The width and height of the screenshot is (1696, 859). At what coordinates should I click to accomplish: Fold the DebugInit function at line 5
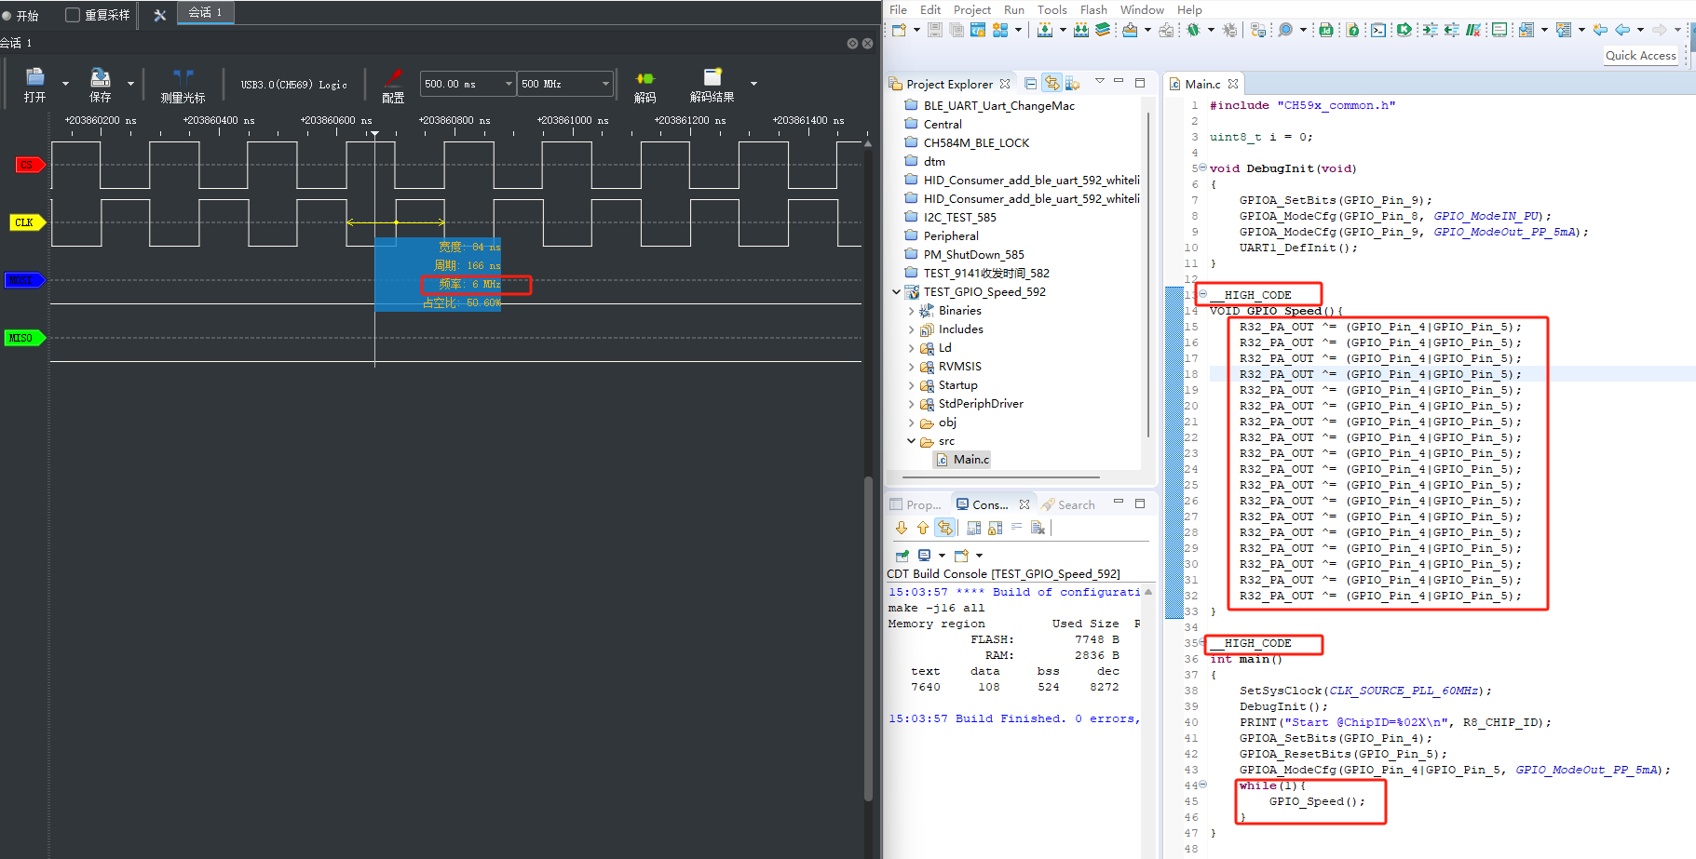(x=1202, y=168)
